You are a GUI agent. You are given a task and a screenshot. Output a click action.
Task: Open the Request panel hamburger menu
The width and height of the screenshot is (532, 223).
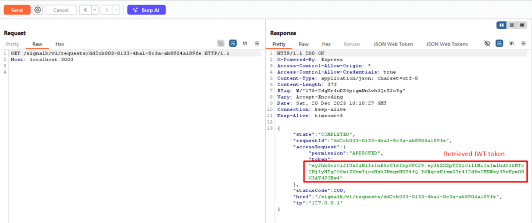257,44
